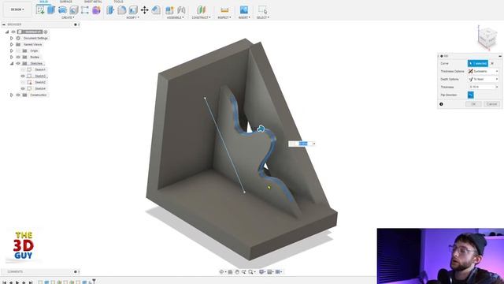
Task: Collapse the Sketches folder
Action: pyautogui.click(x=12, y=63)
